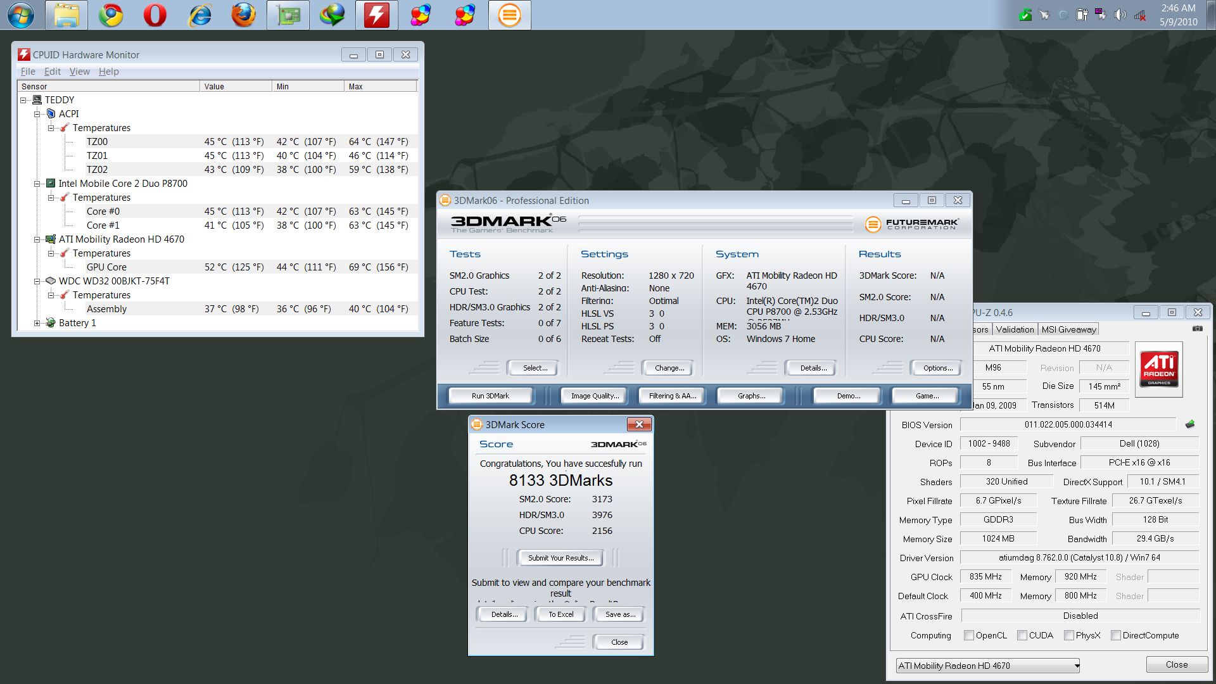Screen dimensions: 1216x684
Task: Open the Image Quality tool
Action: [595, 396]
